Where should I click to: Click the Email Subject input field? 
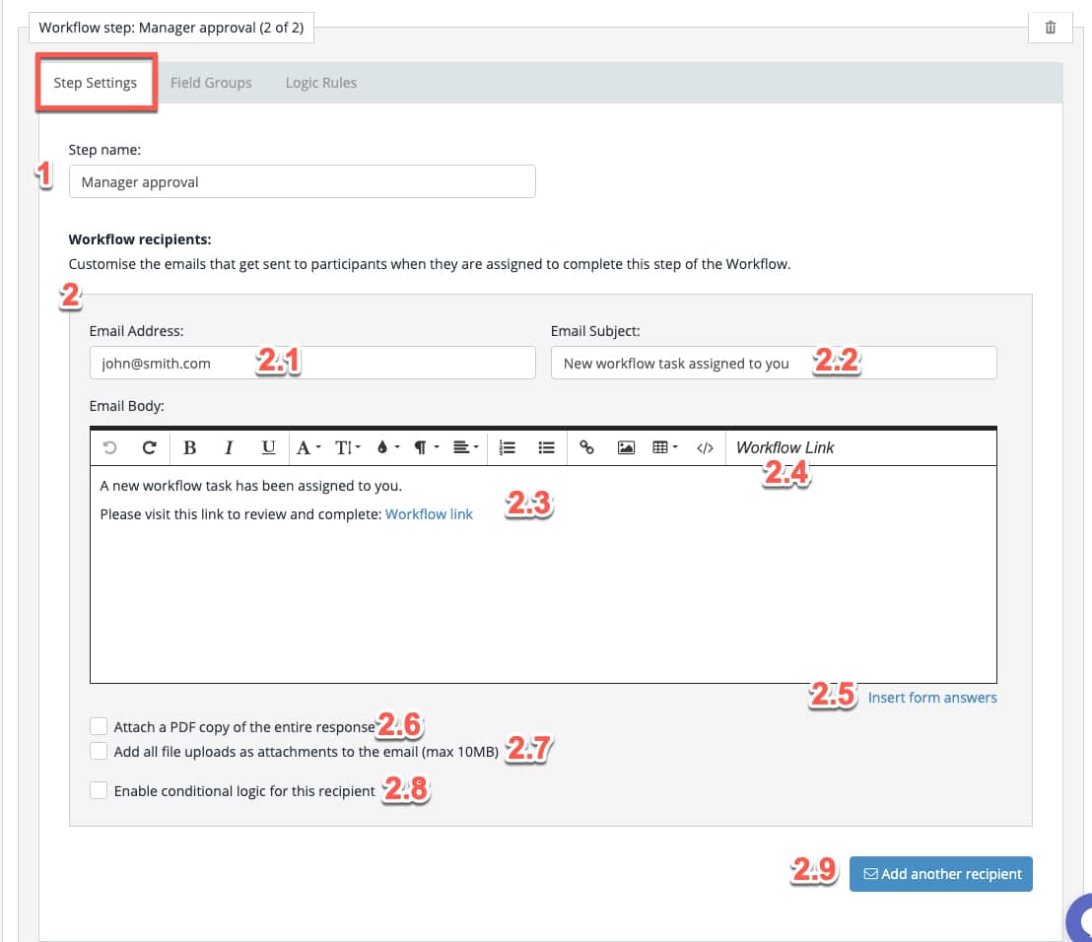coord(774,363)
